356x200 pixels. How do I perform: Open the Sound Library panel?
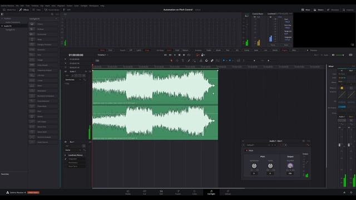tap(52, 10)
